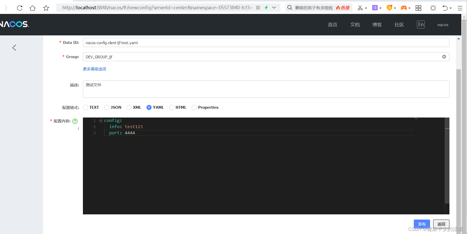The image size is (467, 234).
Task: Open QR code icon in address bar
Action: click(x=258, y=8)
